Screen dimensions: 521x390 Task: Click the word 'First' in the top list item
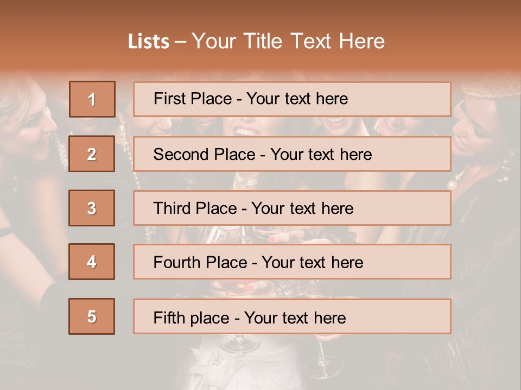click(x=169, y=99)
